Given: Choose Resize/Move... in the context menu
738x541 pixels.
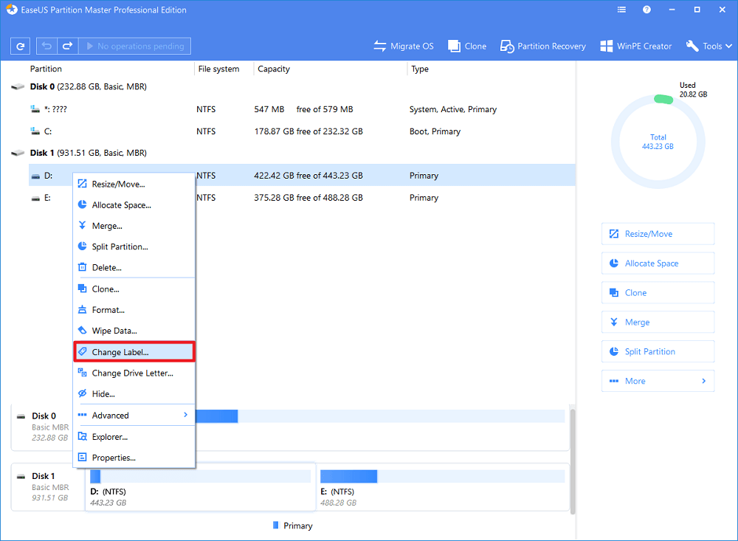Looking at the screenshot, I should pos(134,184).
